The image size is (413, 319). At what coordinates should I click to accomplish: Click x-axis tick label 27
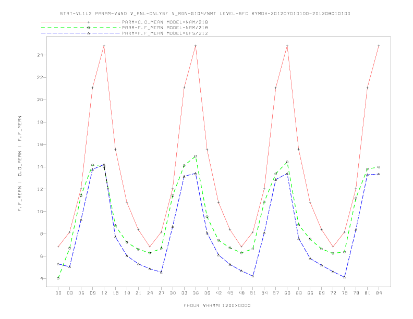point(161,293)
